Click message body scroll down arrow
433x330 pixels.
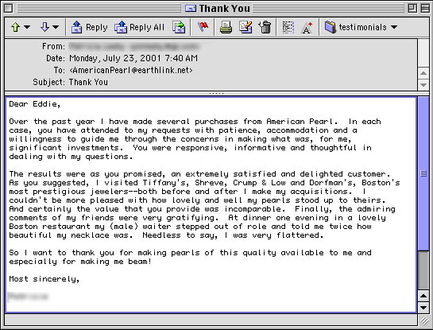[x=423, y=307]
